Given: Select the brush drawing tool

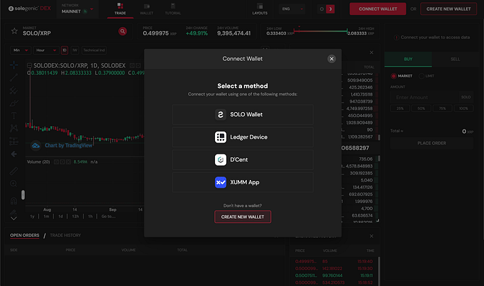Looking at the screenshot, I should coord(14,103).
